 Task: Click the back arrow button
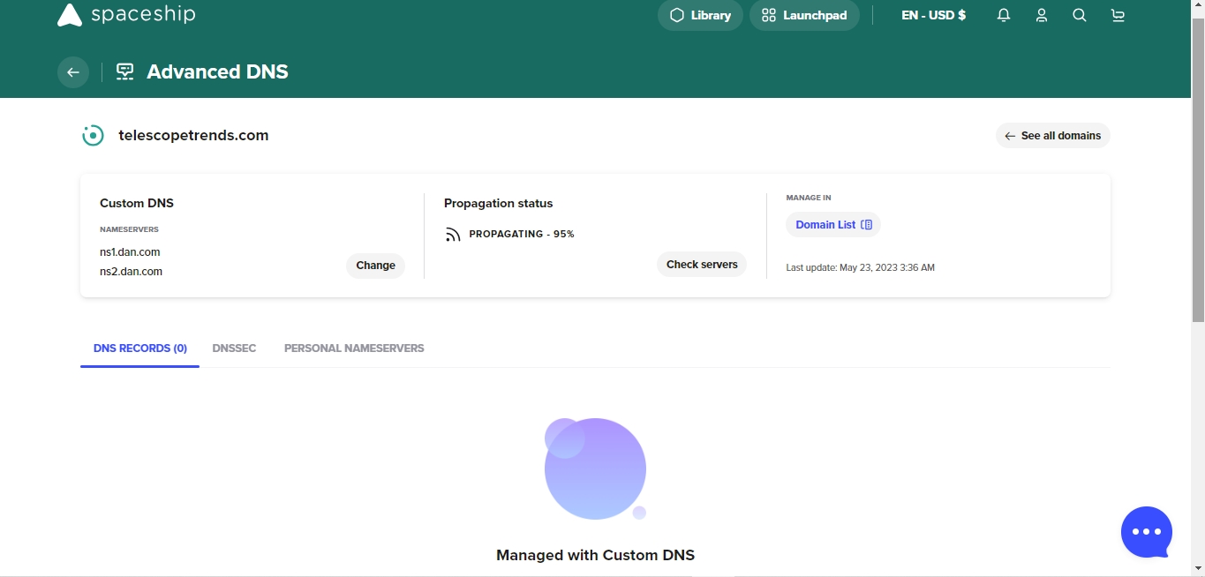(x=73, y=72)
